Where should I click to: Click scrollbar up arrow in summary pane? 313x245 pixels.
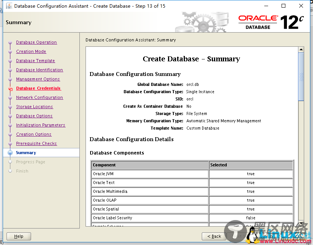301,49
